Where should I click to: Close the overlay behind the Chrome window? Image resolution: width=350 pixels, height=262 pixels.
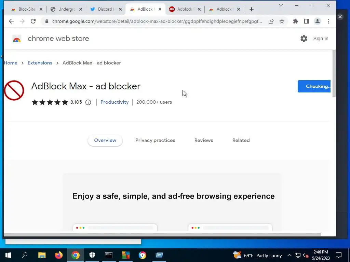340,17
